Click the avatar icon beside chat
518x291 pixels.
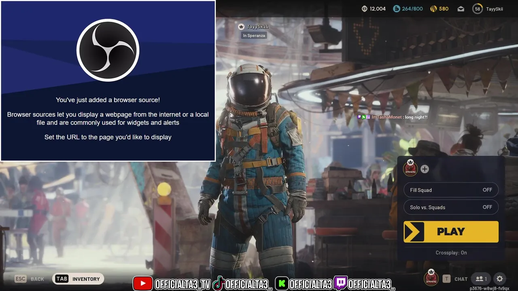click(431, 277)
